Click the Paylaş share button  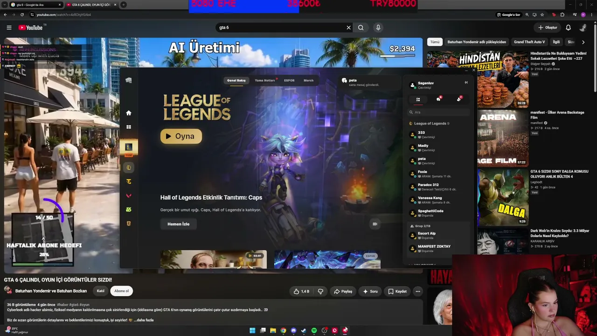tap(343, 291)
